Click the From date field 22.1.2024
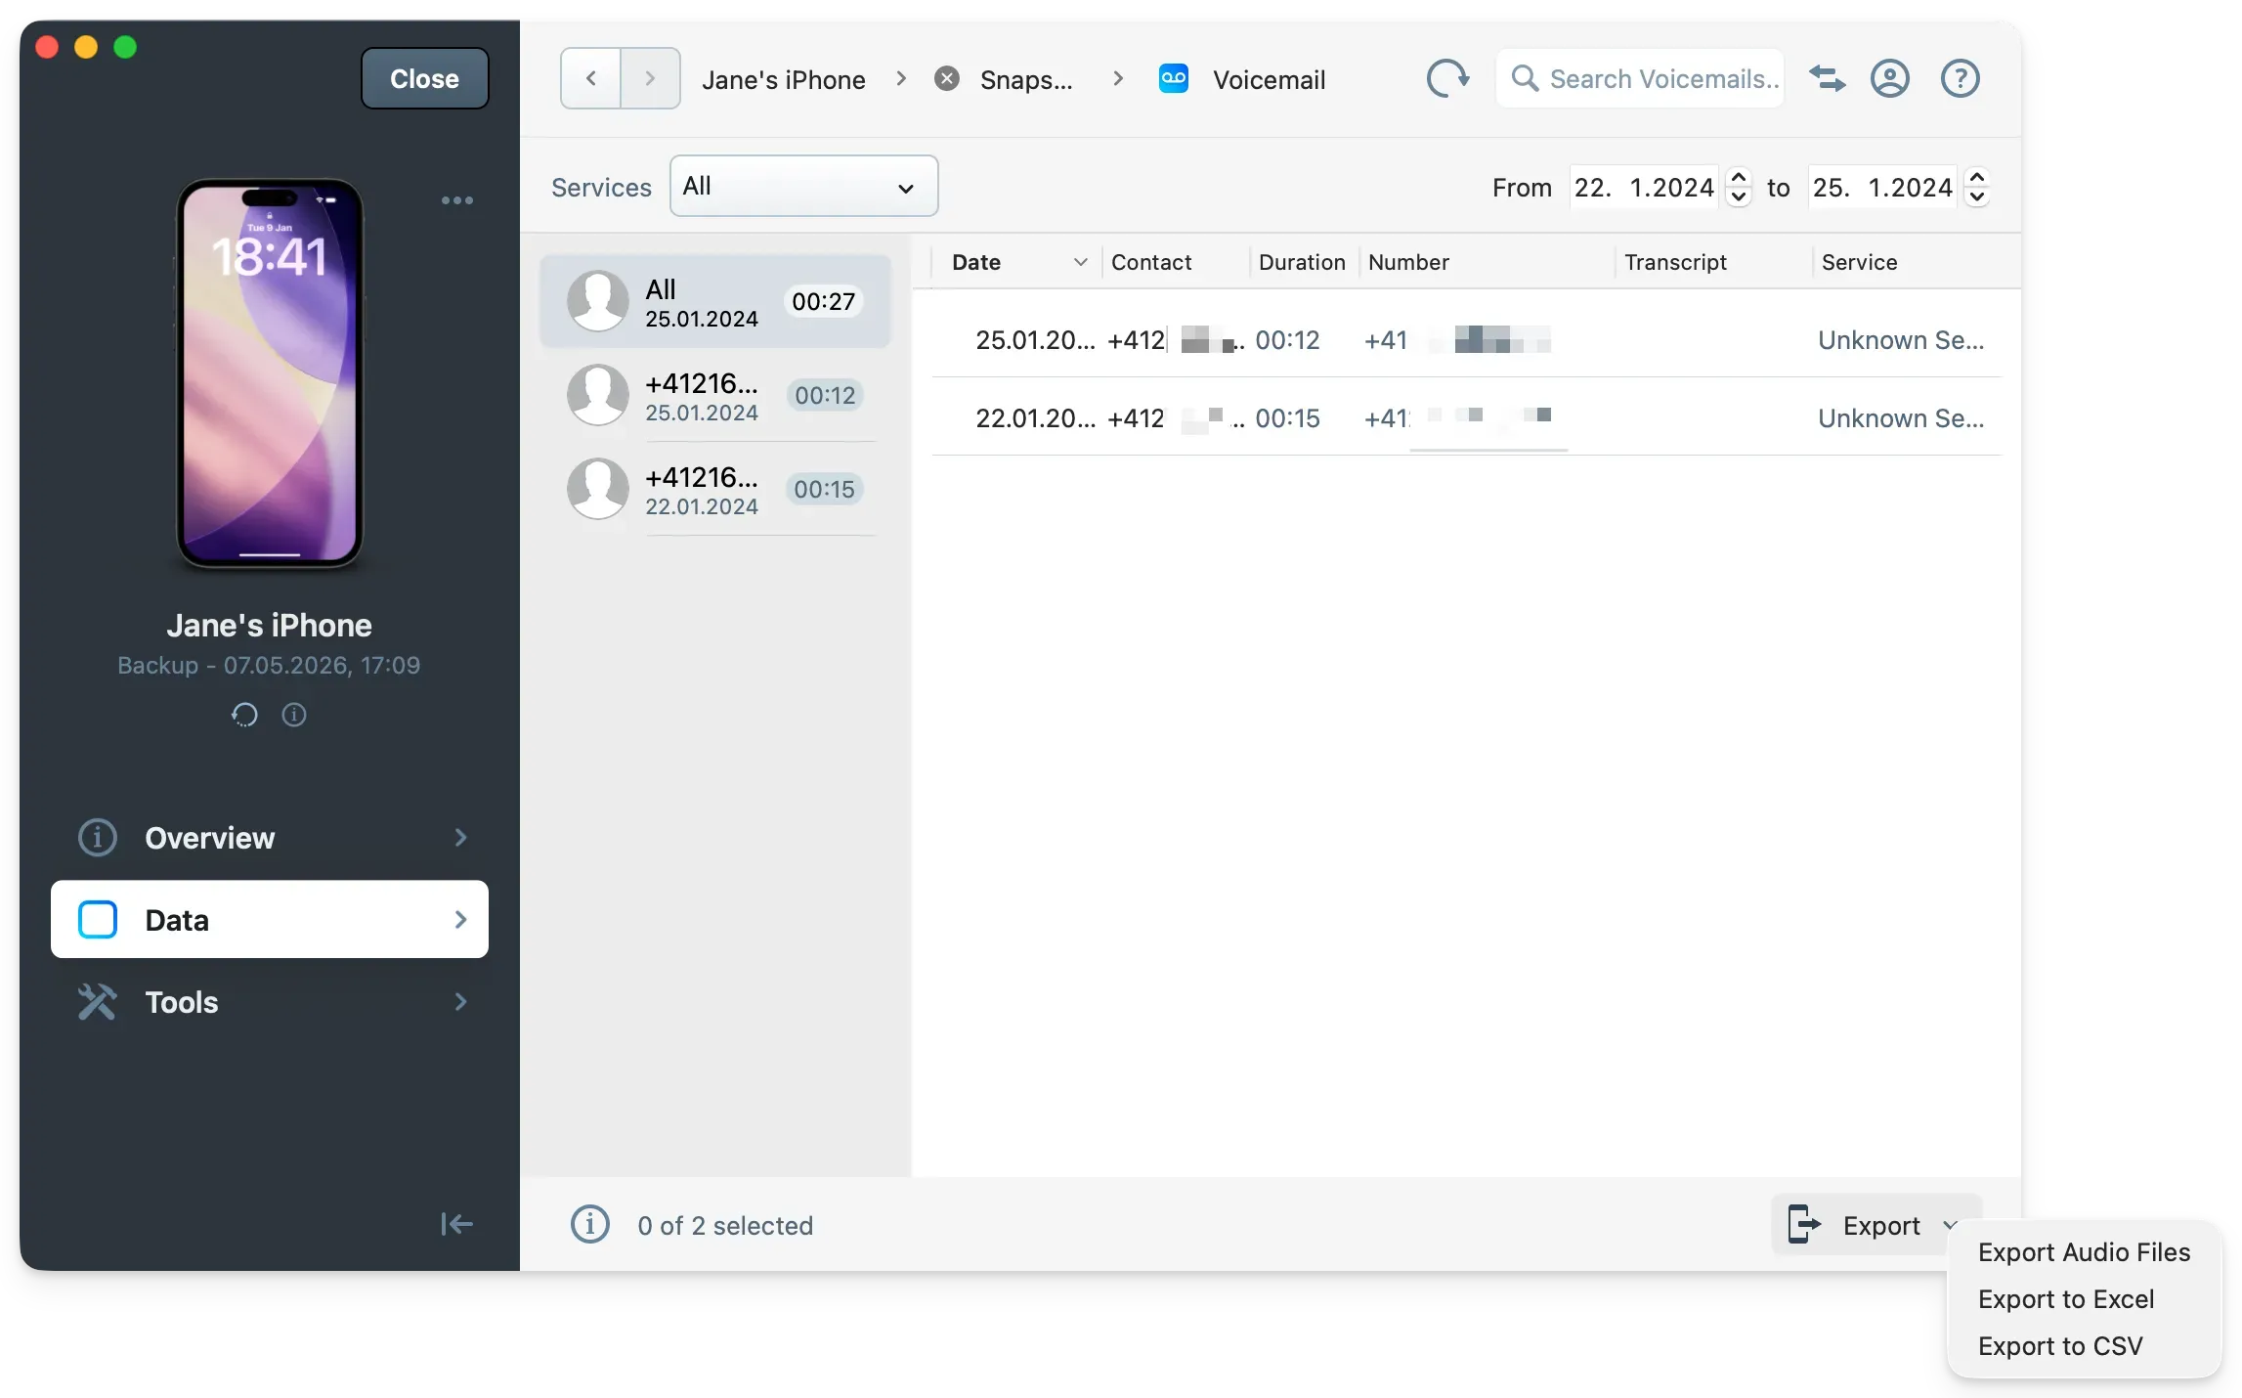 tap(1644, 187)
